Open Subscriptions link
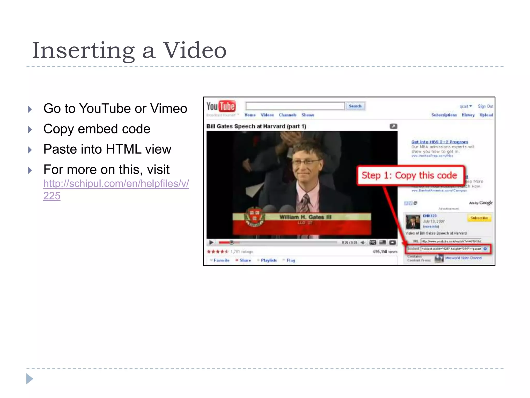Screen dimensions: 530x398 444,115
